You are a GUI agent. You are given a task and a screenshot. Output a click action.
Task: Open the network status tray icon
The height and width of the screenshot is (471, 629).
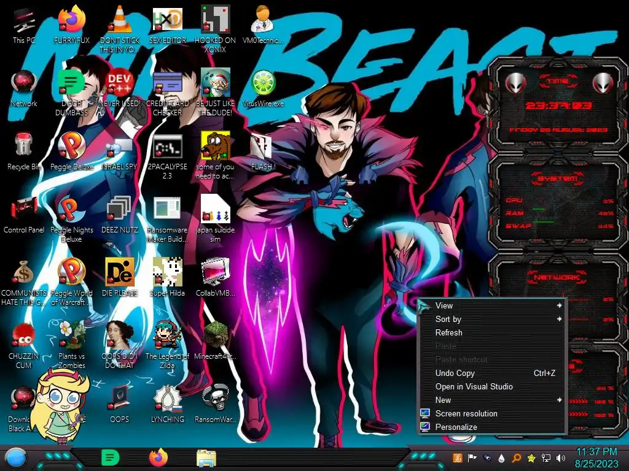[x=546, y=458]
